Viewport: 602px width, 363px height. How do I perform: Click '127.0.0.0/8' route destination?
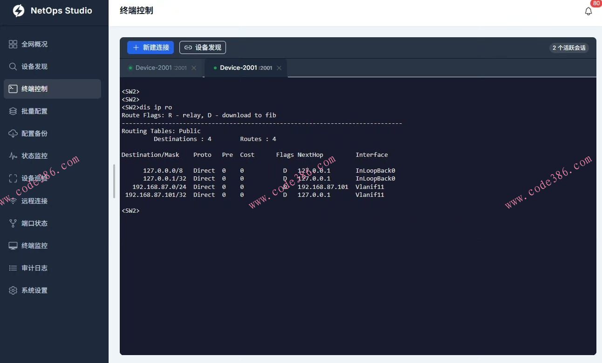(x=163, y=170)
